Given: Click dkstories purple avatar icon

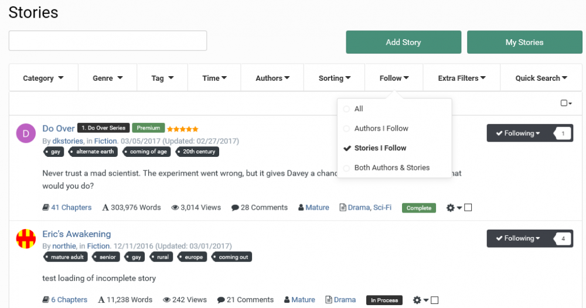Looking at the screenshot, I should (x=25, y=134).
